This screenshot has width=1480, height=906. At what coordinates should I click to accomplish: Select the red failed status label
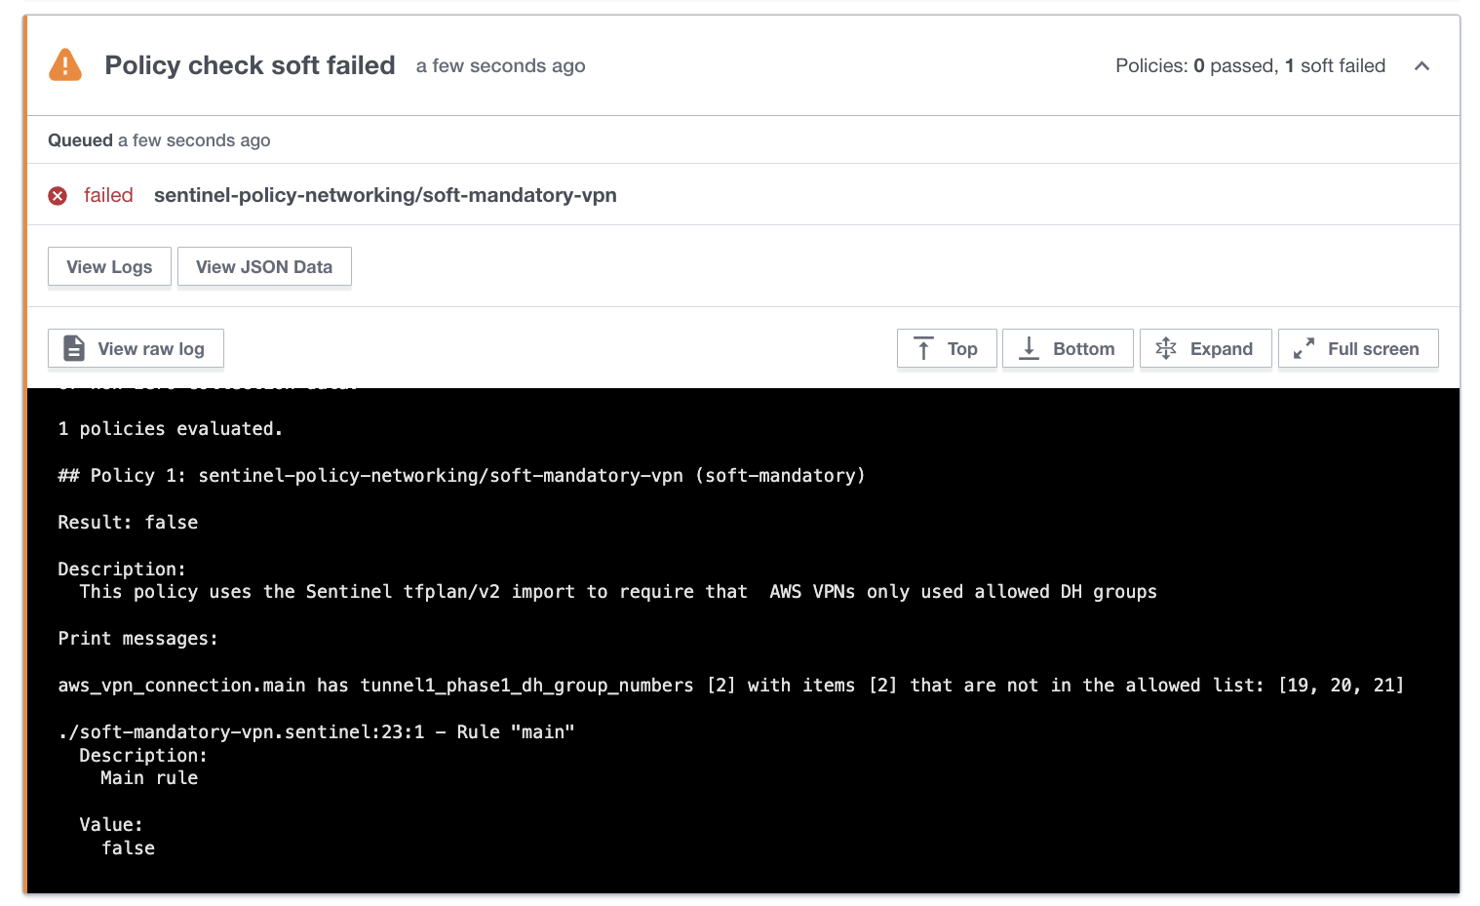[x=108, y=195]
